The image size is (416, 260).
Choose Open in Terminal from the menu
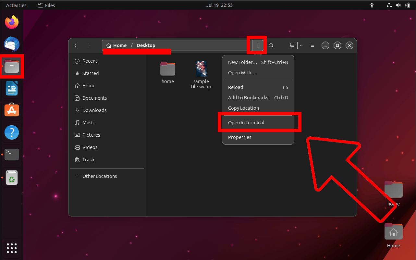(246, 123)
